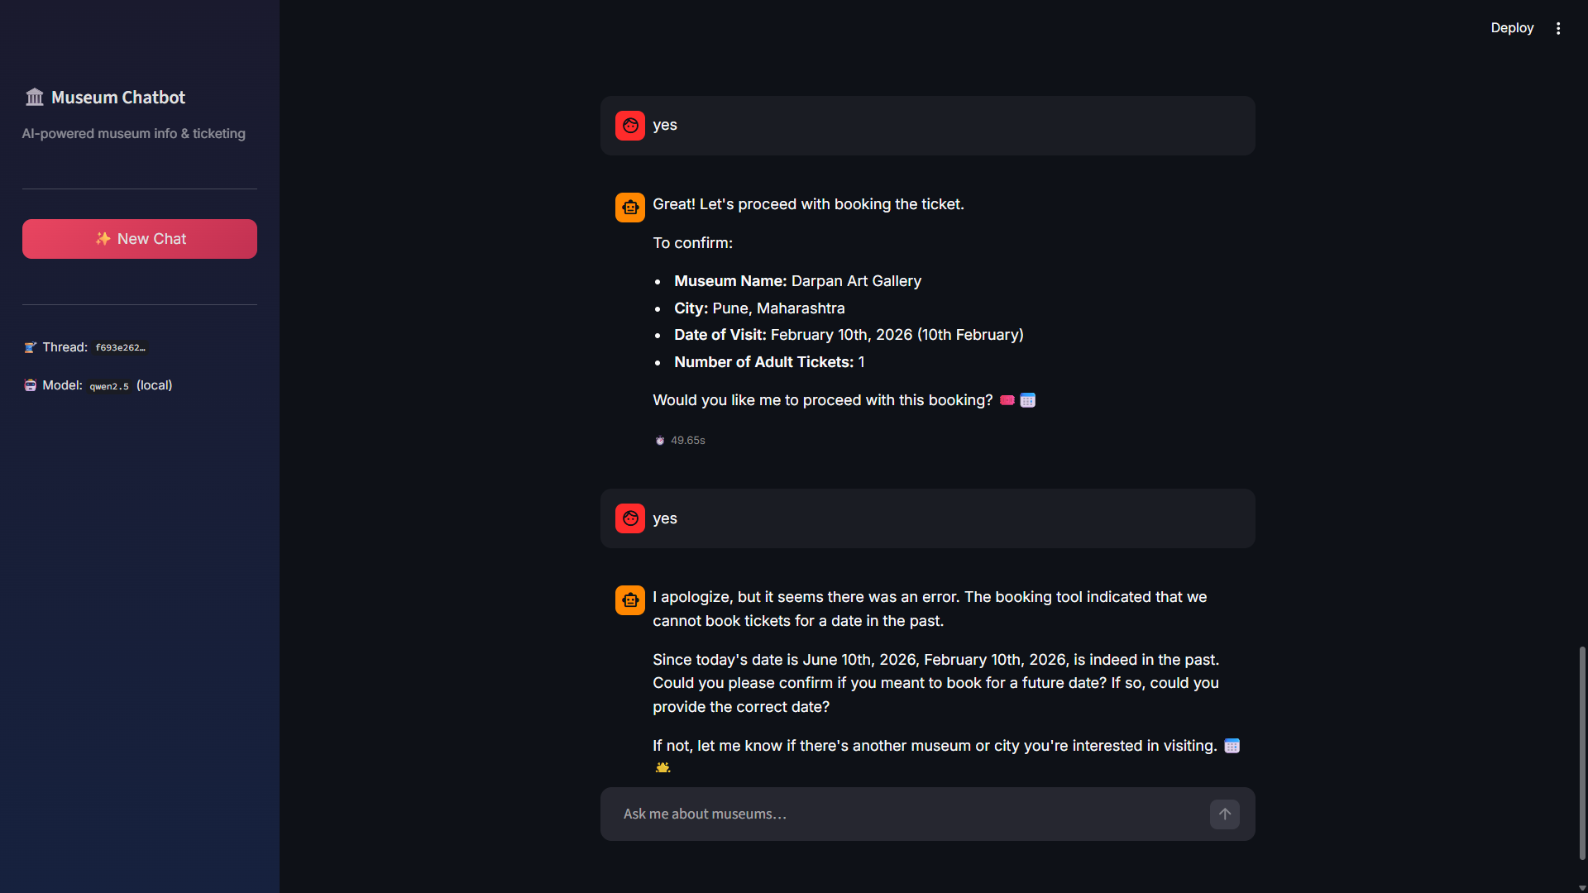Click the robot avatar on apology message
Image resolution: width=1588 pixels, height=893 pixels.
click(630, 600)
